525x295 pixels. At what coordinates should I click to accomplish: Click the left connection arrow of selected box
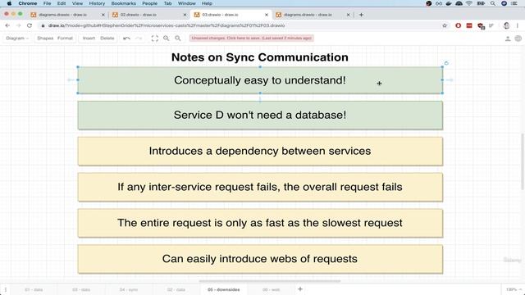(x=71, y=80)
